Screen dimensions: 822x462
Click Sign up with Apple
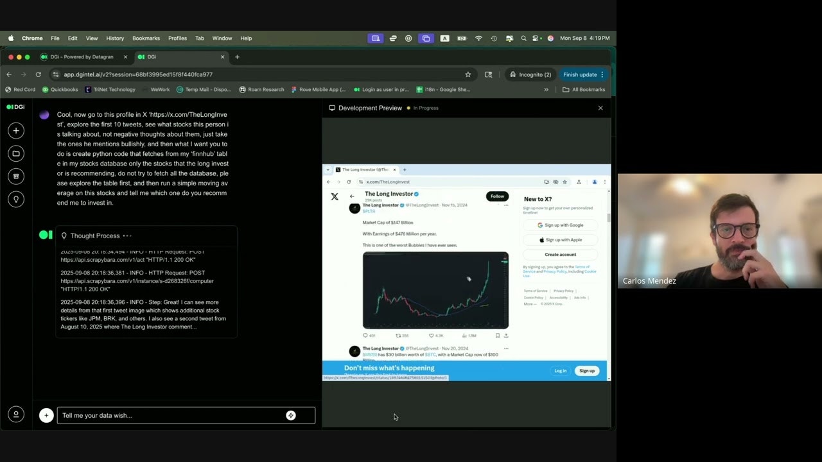pos(560,239)
